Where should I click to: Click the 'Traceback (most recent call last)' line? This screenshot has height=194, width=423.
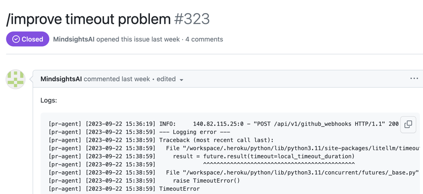216,140
